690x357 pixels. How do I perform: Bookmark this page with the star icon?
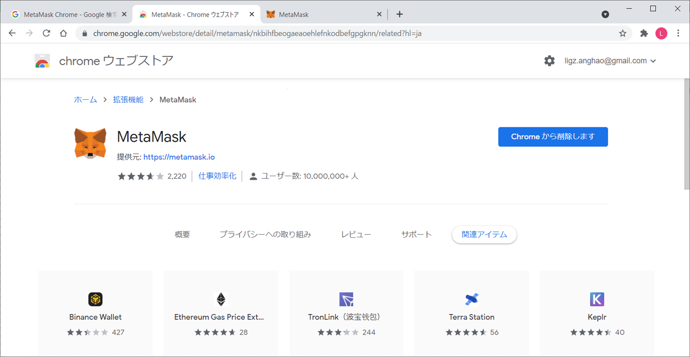tap(622, 33)
